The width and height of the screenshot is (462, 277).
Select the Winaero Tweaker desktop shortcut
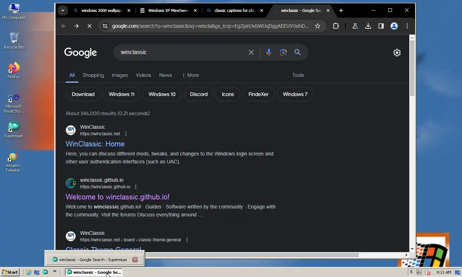coord(13,162)
